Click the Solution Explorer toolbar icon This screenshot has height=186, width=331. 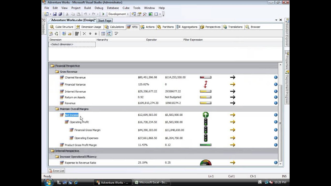pyautogui.click(x=133, y=14)
